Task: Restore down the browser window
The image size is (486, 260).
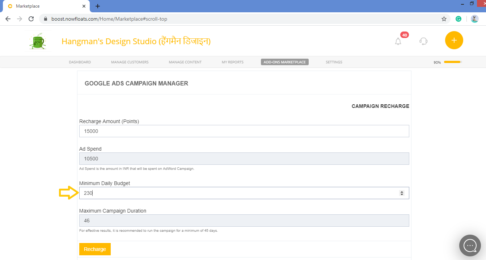Action: click(472, 3)
